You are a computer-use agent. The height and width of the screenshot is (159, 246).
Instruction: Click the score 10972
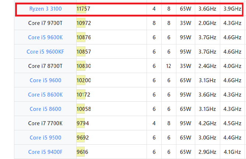pos(84,23)
